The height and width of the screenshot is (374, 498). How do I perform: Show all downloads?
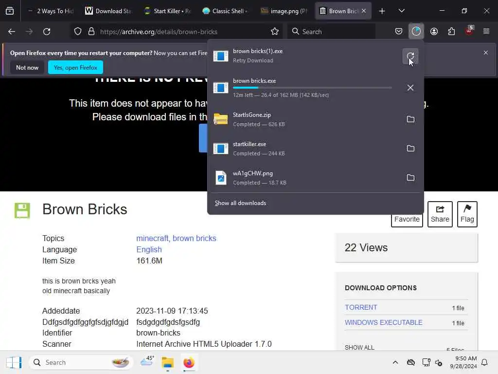(240, 203)
